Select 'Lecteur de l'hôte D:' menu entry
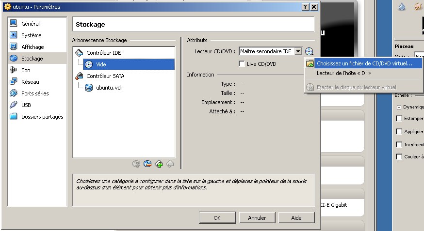This screenshot has height=231, width=424. [x=364, y=73]
